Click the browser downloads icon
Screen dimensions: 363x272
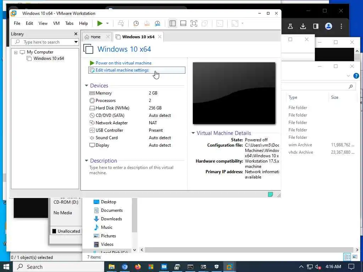click(303, 26)
